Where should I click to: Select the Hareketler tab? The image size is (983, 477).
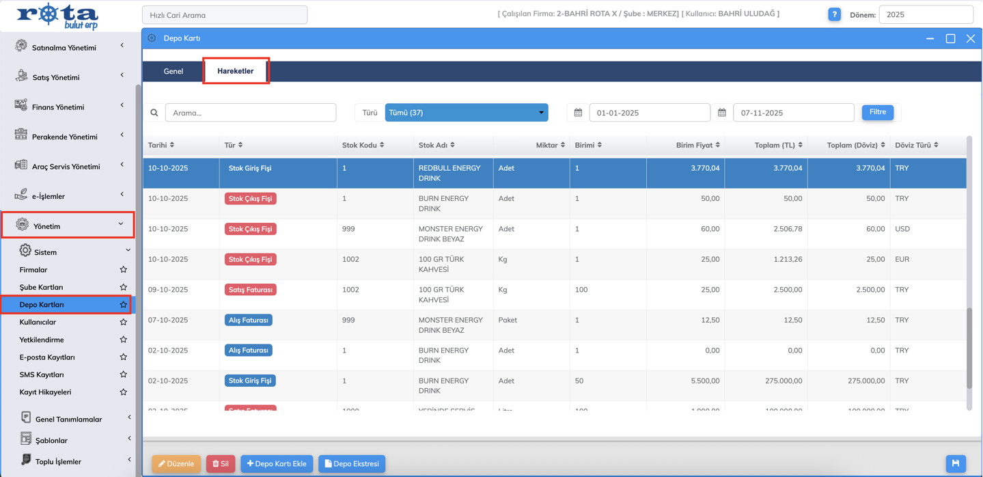(x=236, y=71)
